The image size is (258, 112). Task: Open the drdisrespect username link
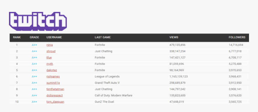[55, 96]
